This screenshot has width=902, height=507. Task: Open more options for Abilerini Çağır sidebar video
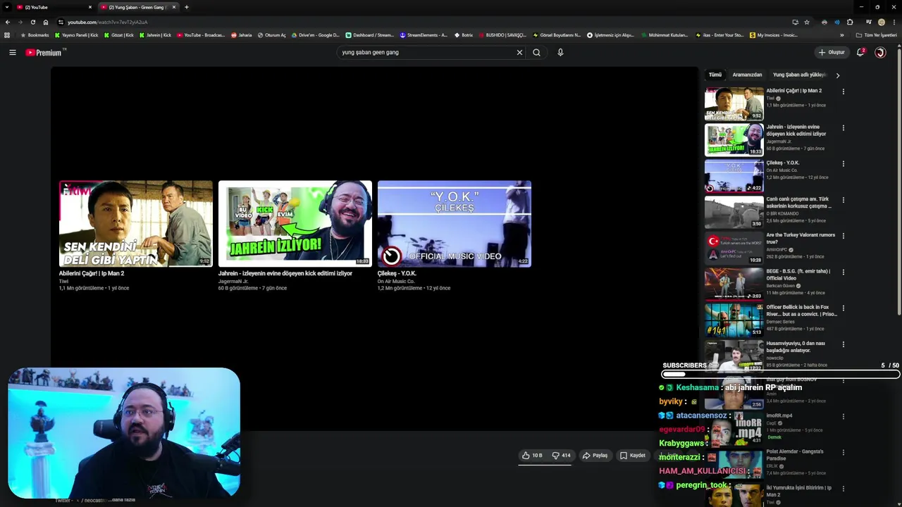coord(843,92)
